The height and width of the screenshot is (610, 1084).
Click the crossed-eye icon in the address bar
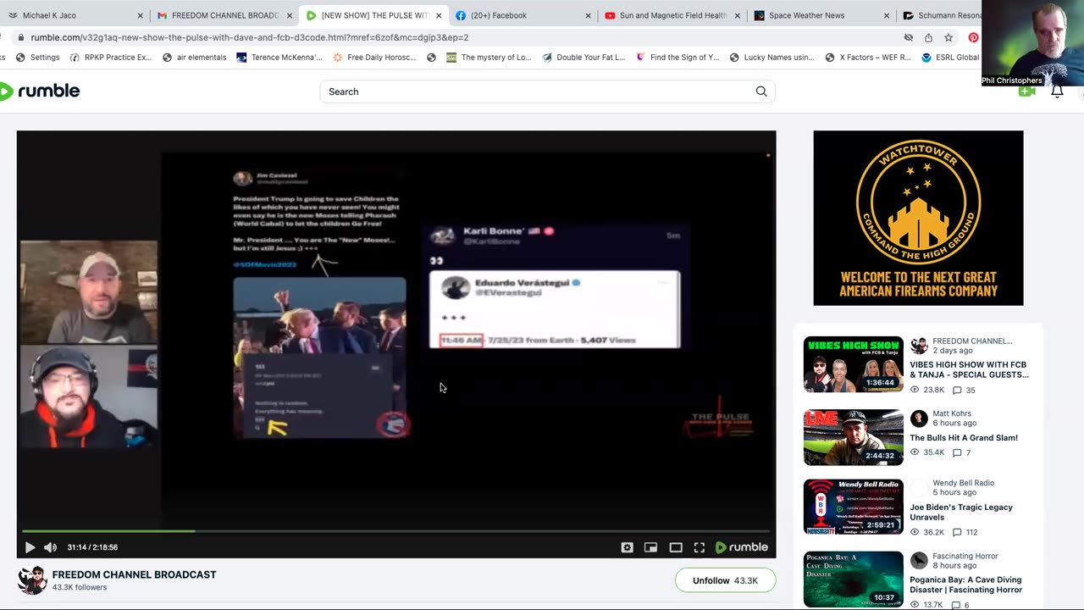pyautogui.click(x=909, y=37)
